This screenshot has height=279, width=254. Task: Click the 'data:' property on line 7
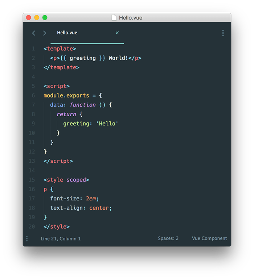click(58, 105)
